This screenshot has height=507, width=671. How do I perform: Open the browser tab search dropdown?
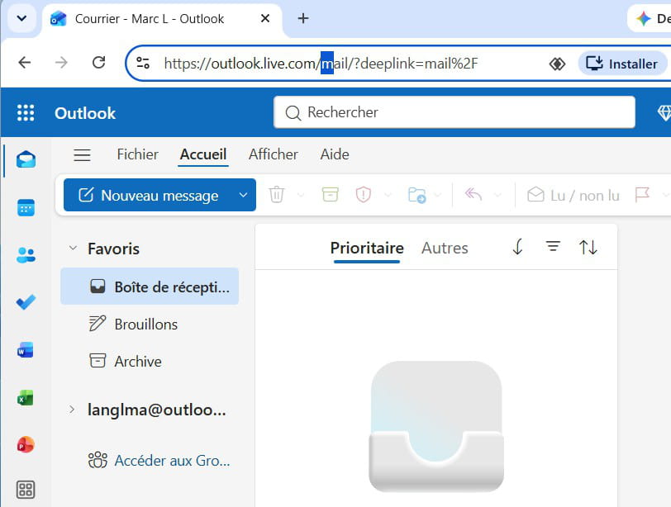21,18
